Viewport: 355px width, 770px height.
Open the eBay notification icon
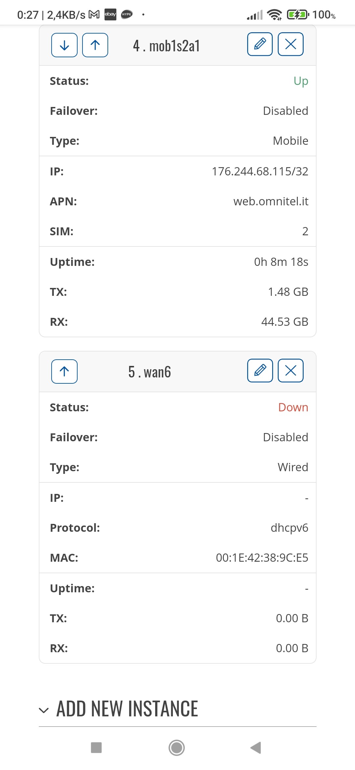tap(110, 14)
